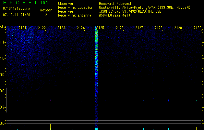Click the Receiving Location label

pyautogui.click(x=76, y=7)
